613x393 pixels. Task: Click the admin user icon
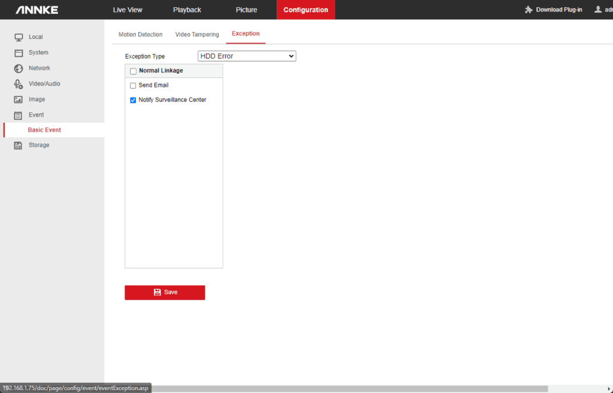(598, 10)
